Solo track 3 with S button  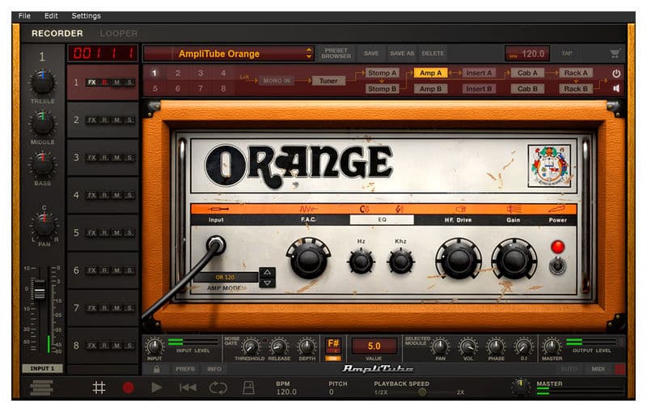pos(129,158)
